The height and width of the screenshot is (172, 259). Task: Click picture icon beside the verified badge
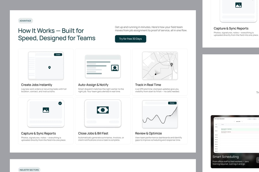[x=46, y=110]
